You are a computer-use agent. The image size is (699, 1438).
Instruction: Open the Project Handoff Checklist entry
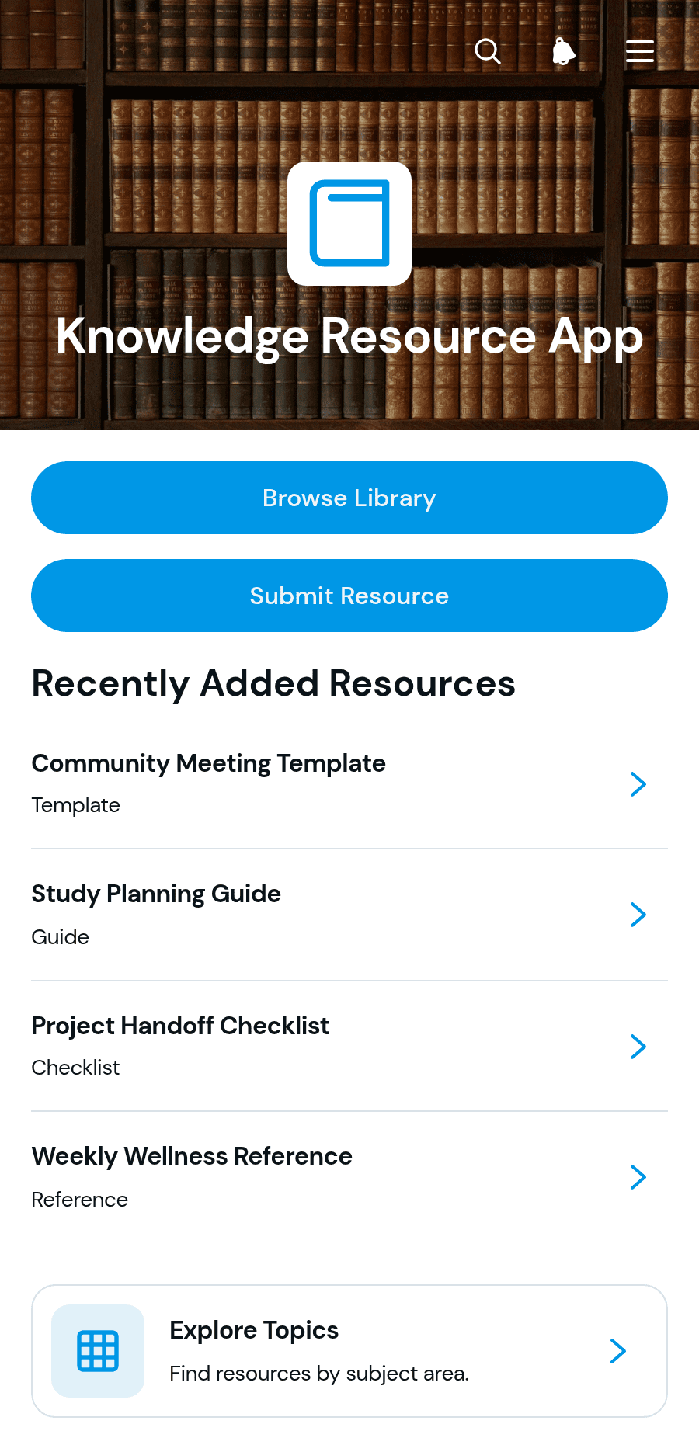pos(349,1046)
